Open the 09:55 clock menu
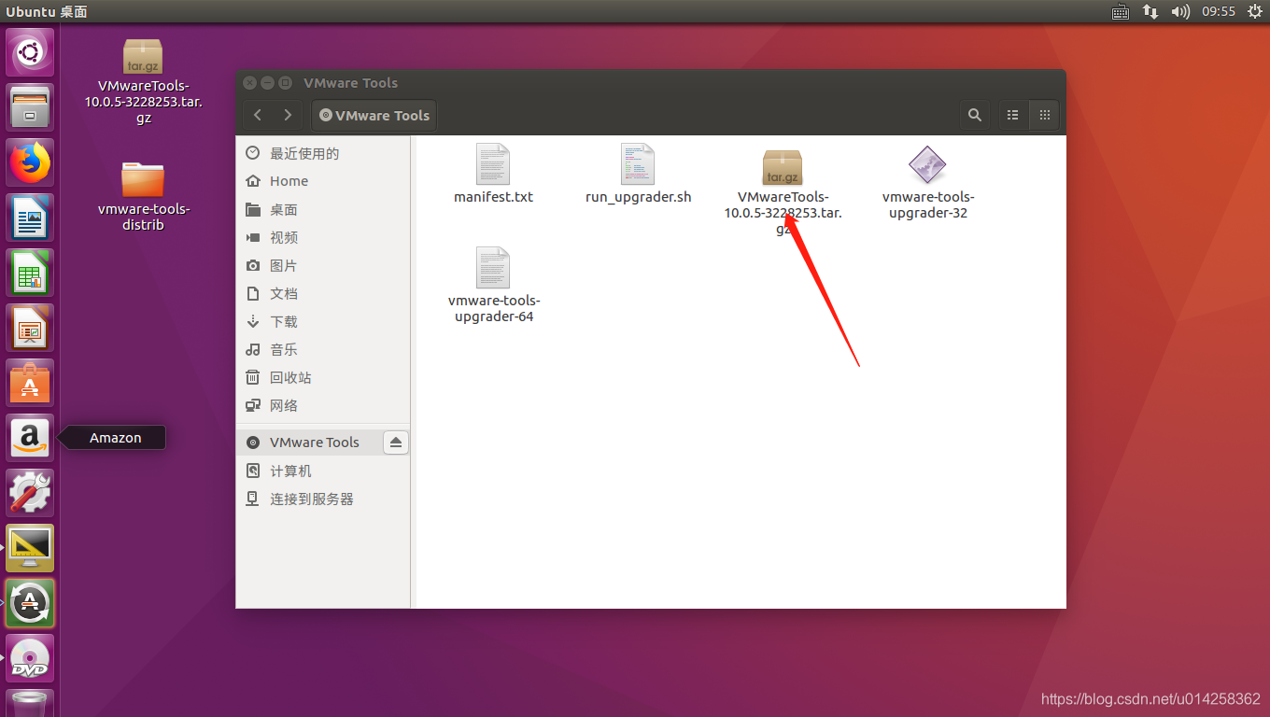The width and height of the screenshot is (1270, 717). [1219, 11]
